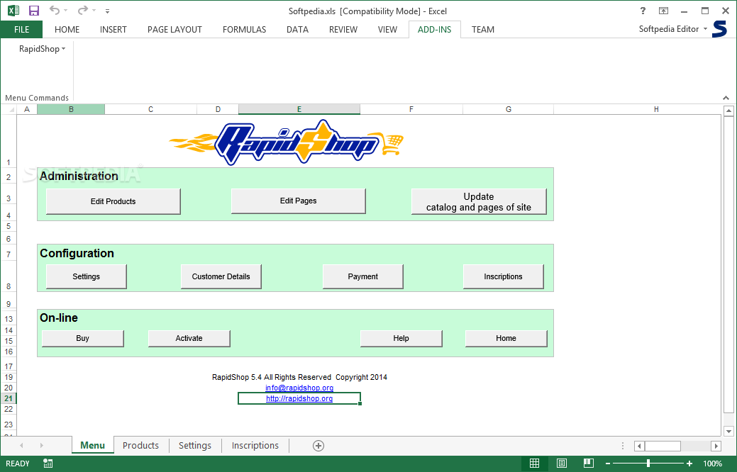Click the Edit Pages button
Image resolution: width=737 pixels, height=472 pixels.
click(x=299, y=201)
